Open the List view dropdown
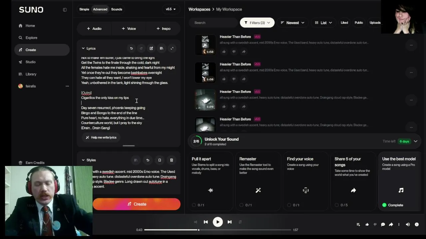Image resolution: width=426 pixels, height=239 pixels. point(323,23)
